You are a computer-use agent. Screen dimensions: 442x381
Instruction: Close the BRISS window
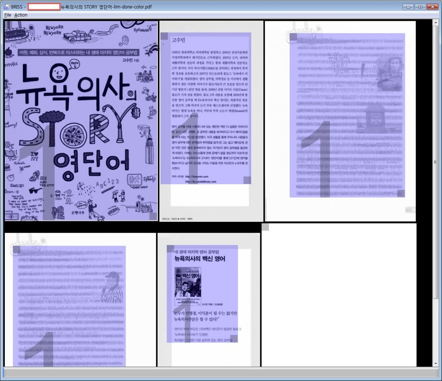click(x=433, y=7)
